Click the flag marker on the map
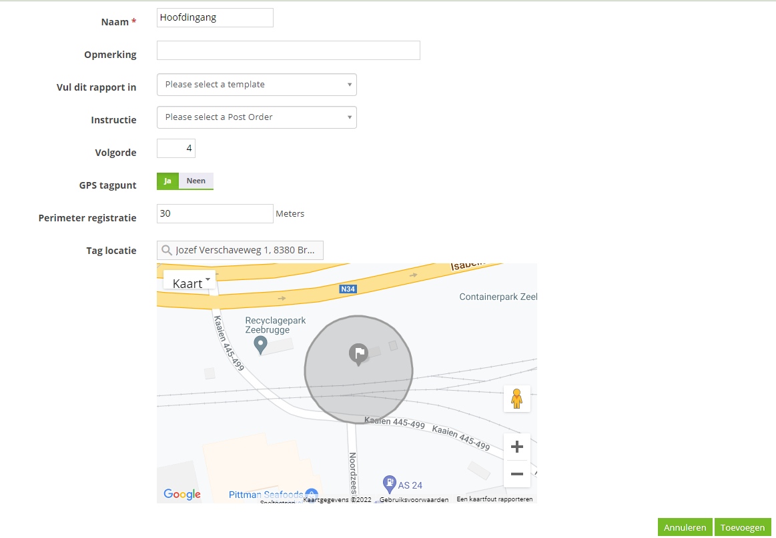 point(358,355)
